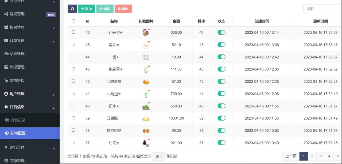
Task: Click the ¥ icon beside 财务管理
Action: (6, 147)
